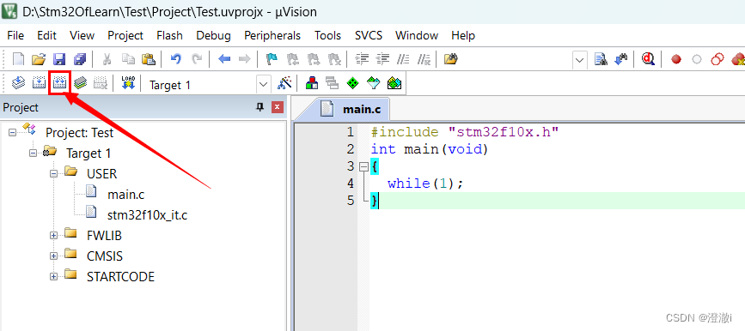Image resolution: width=745 pixels, height=331 pixels.
Task: Create a new file from toolbar
Action: (x=18, y=59)
